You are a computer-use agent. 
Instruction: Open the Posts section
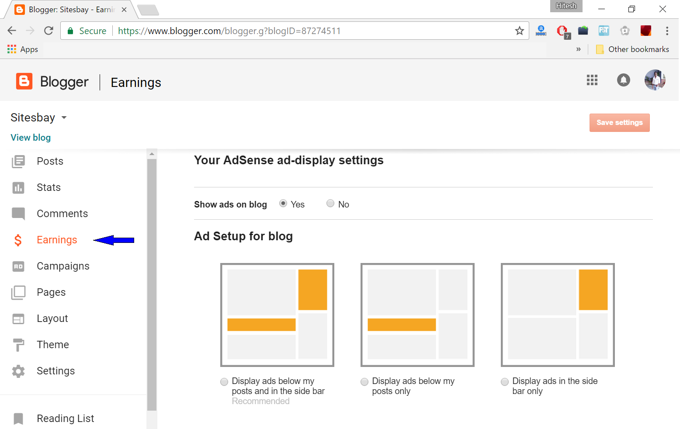tap(50, 161)
